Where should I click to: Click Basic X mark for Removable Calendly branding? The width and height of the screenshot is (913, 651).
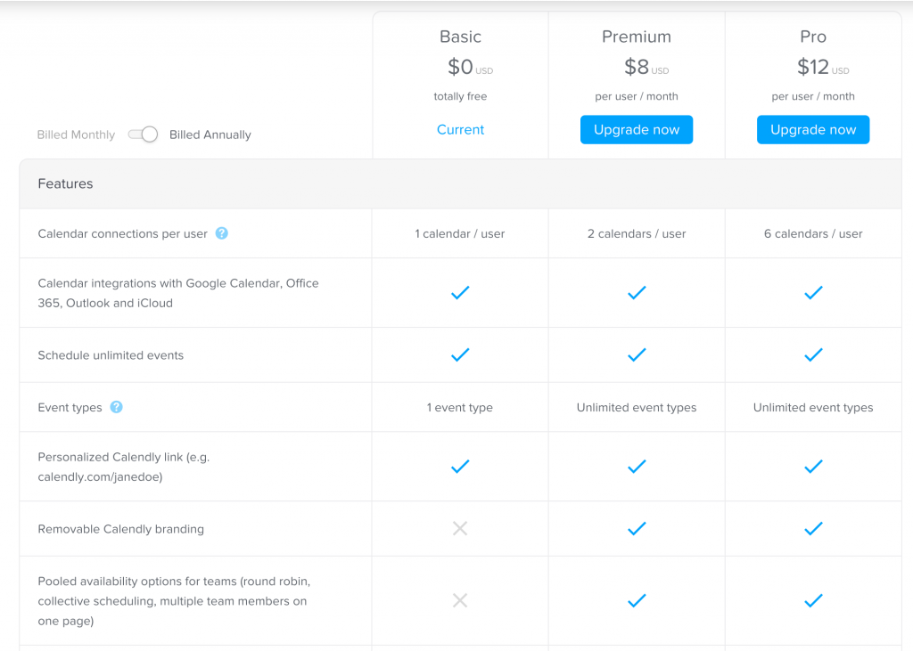tap(460, 529)
